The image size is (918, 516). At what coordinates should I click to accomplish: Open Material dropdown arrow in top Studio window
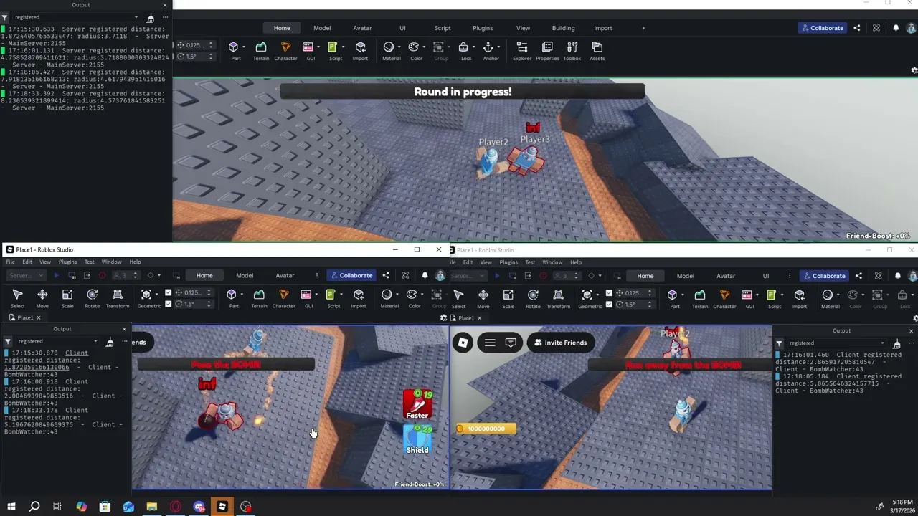[400, 47]
